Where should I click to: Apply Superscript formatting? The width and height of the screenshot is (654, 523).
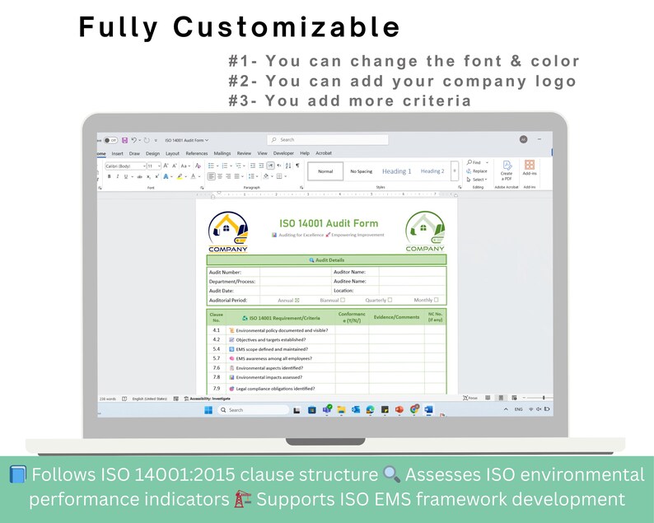point(156,176)
